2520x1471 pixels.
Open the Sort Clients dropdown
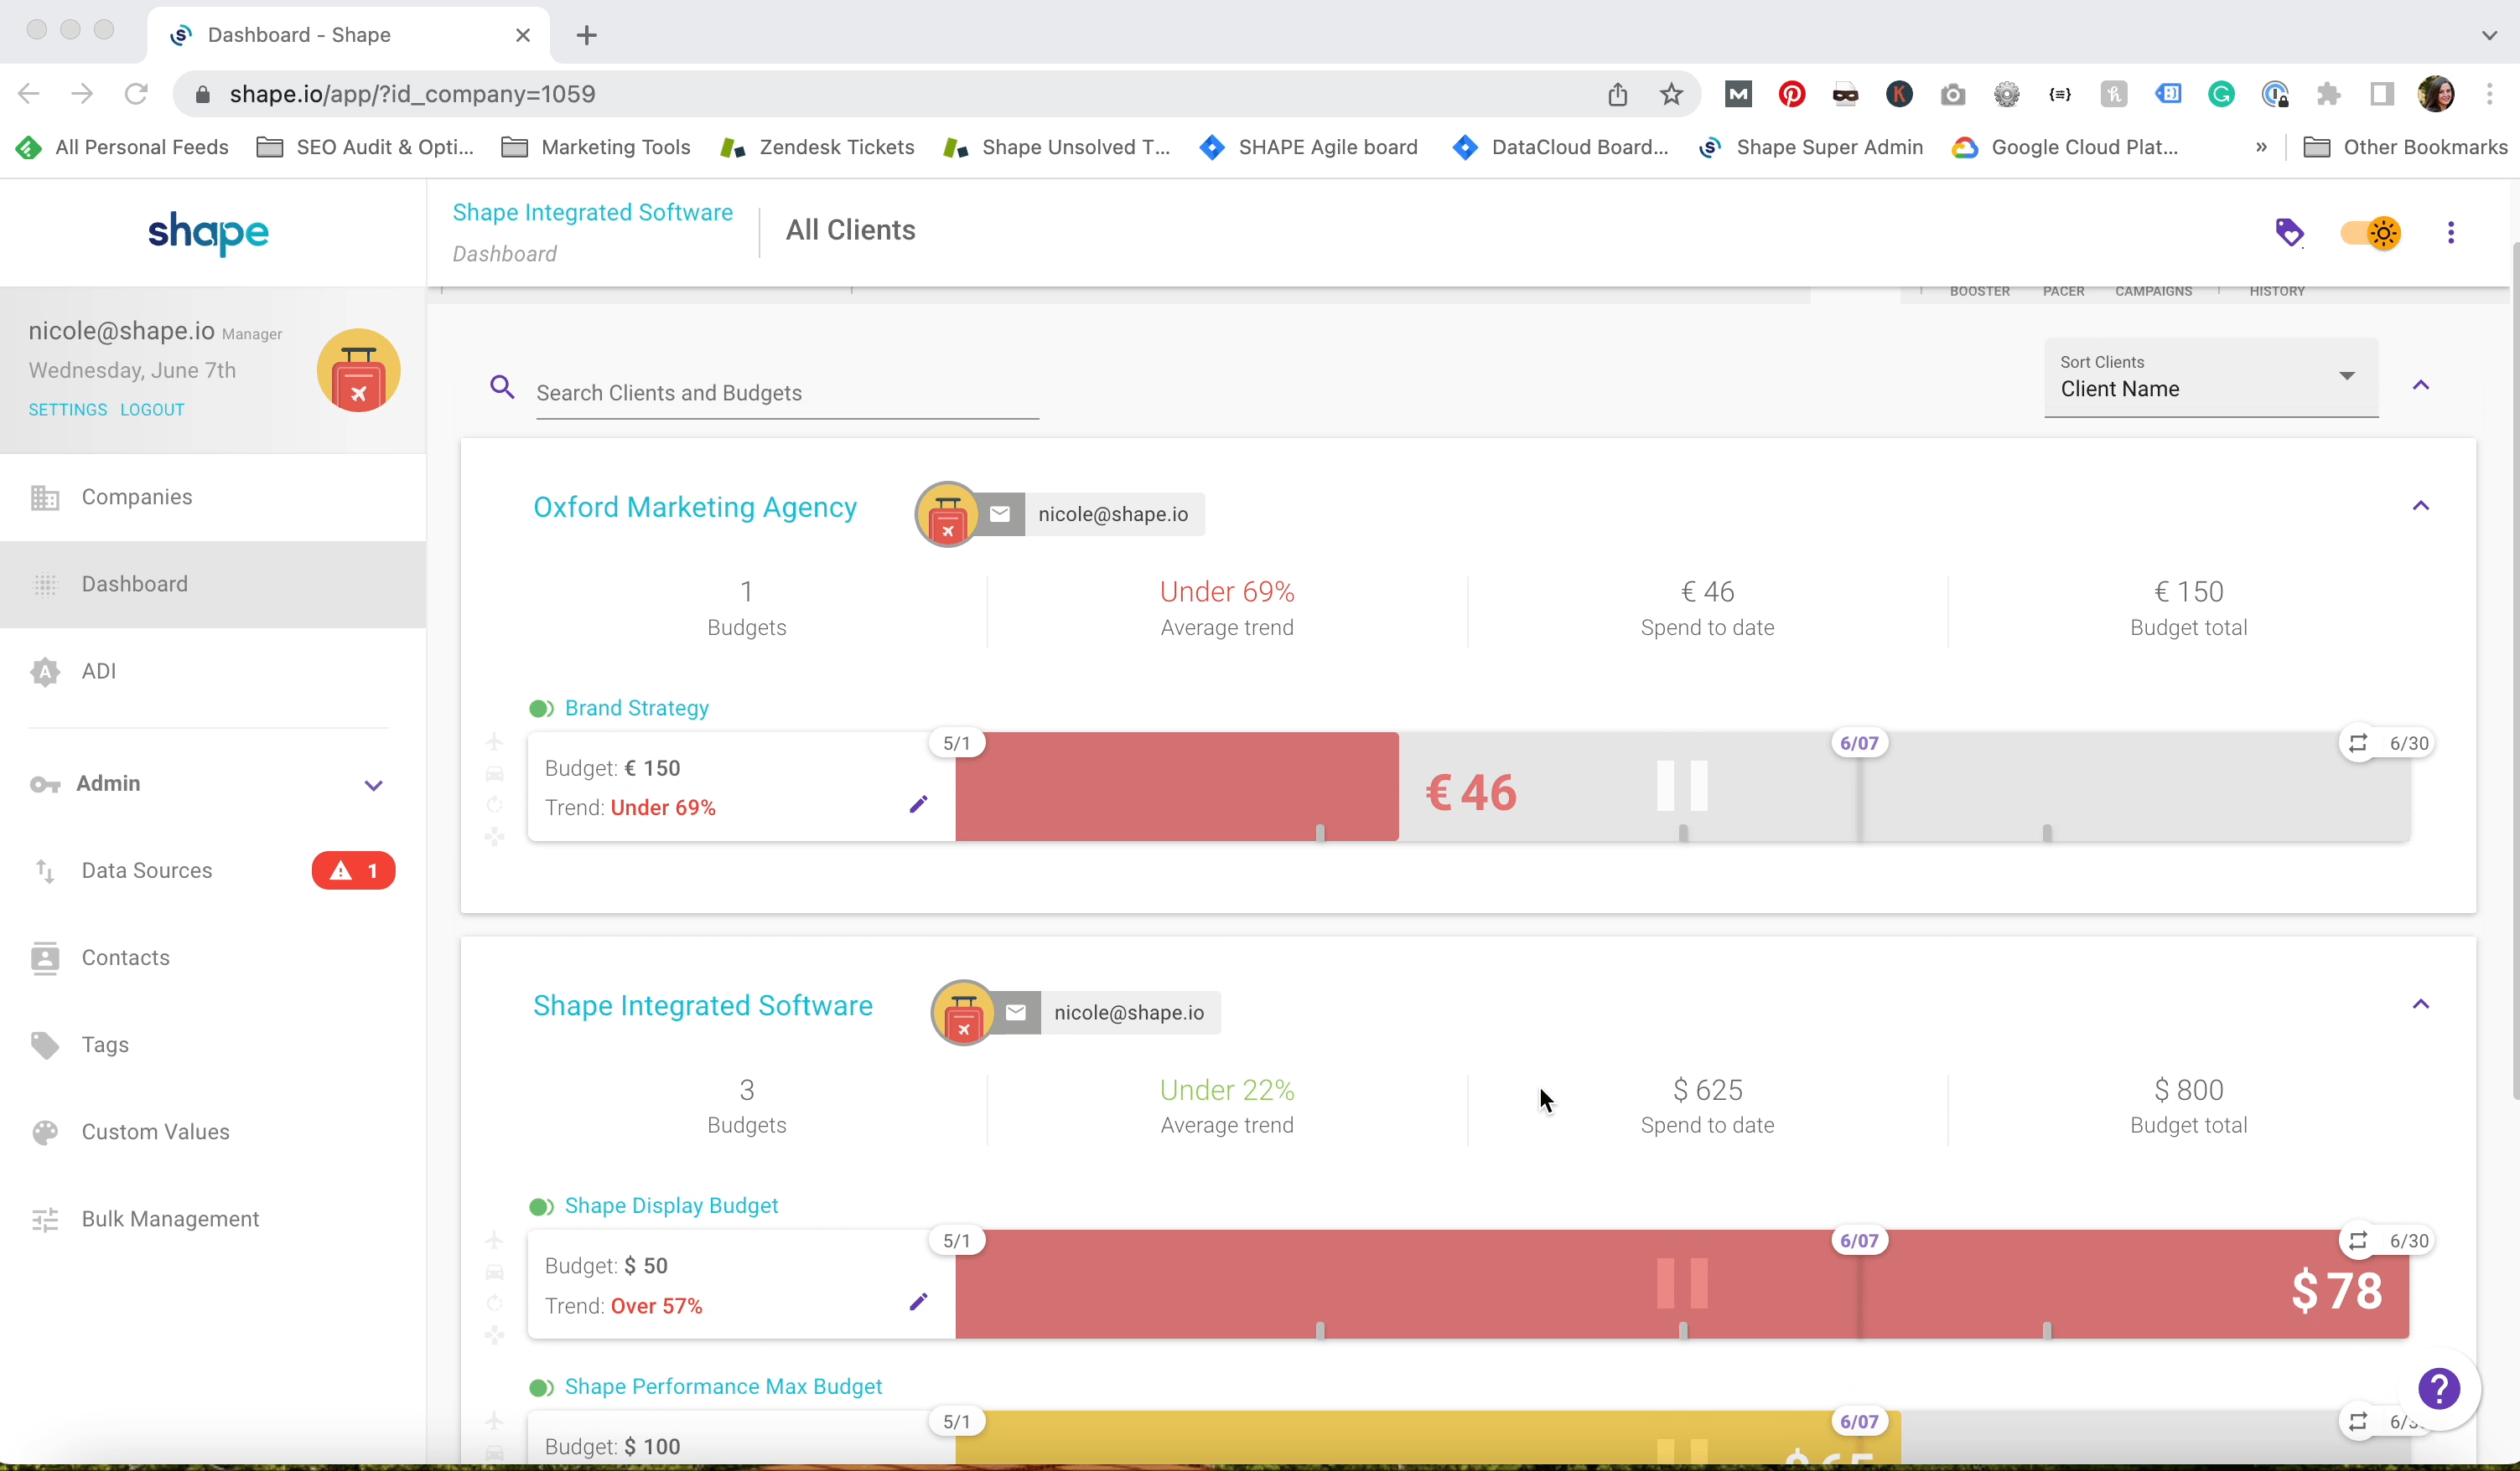click(2211, 377)
